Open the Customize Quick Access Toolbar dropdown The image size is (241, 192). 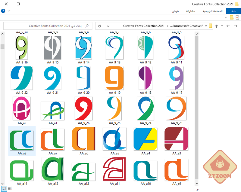[226, 18]
